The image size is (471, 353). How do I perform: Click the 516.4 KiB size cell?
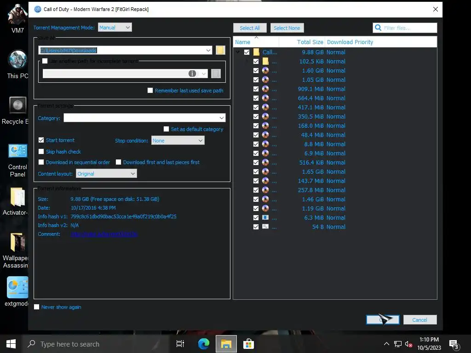point(311,162)
